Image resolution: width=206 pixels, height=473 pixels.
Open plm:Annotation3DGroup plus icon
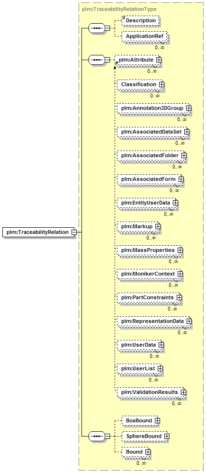(x=188, y=108)
